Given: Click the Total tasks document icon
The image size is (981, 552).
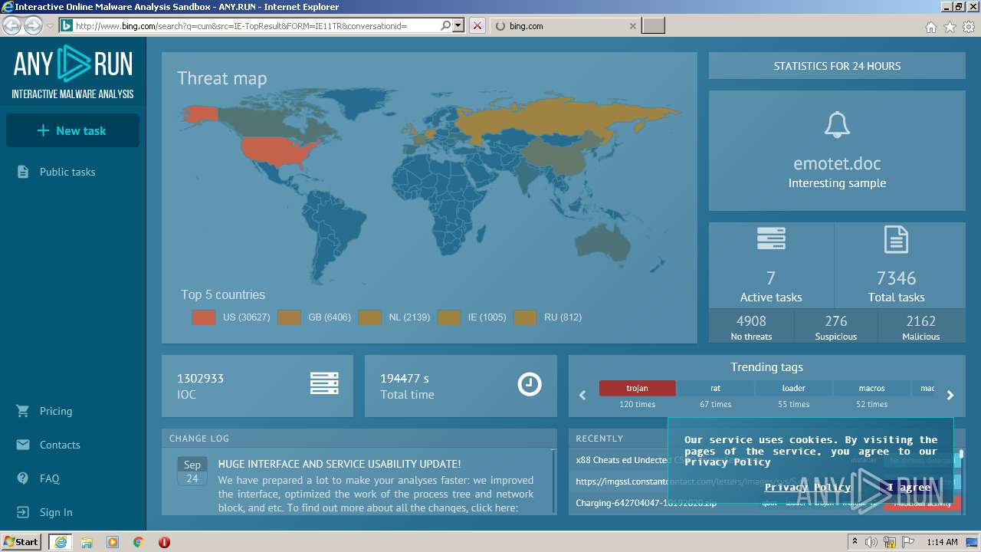Looking at the screenshot, I should [896, 239].
